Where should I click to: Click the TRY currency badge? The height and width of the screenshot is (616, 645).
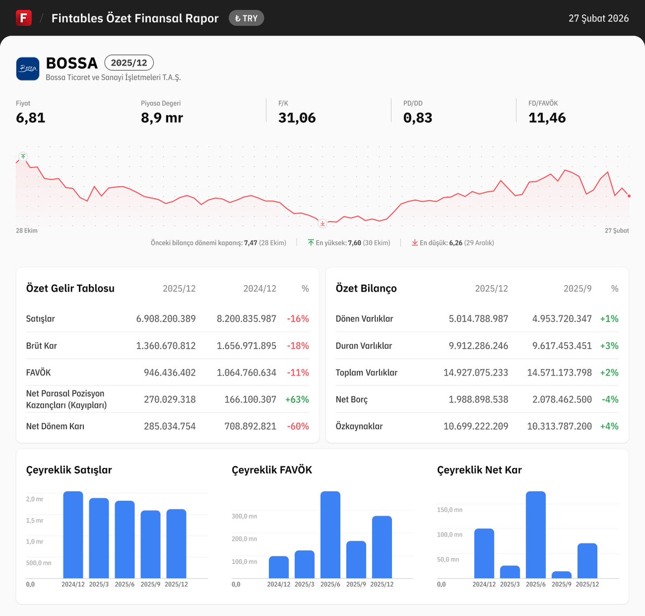(246, 18)
